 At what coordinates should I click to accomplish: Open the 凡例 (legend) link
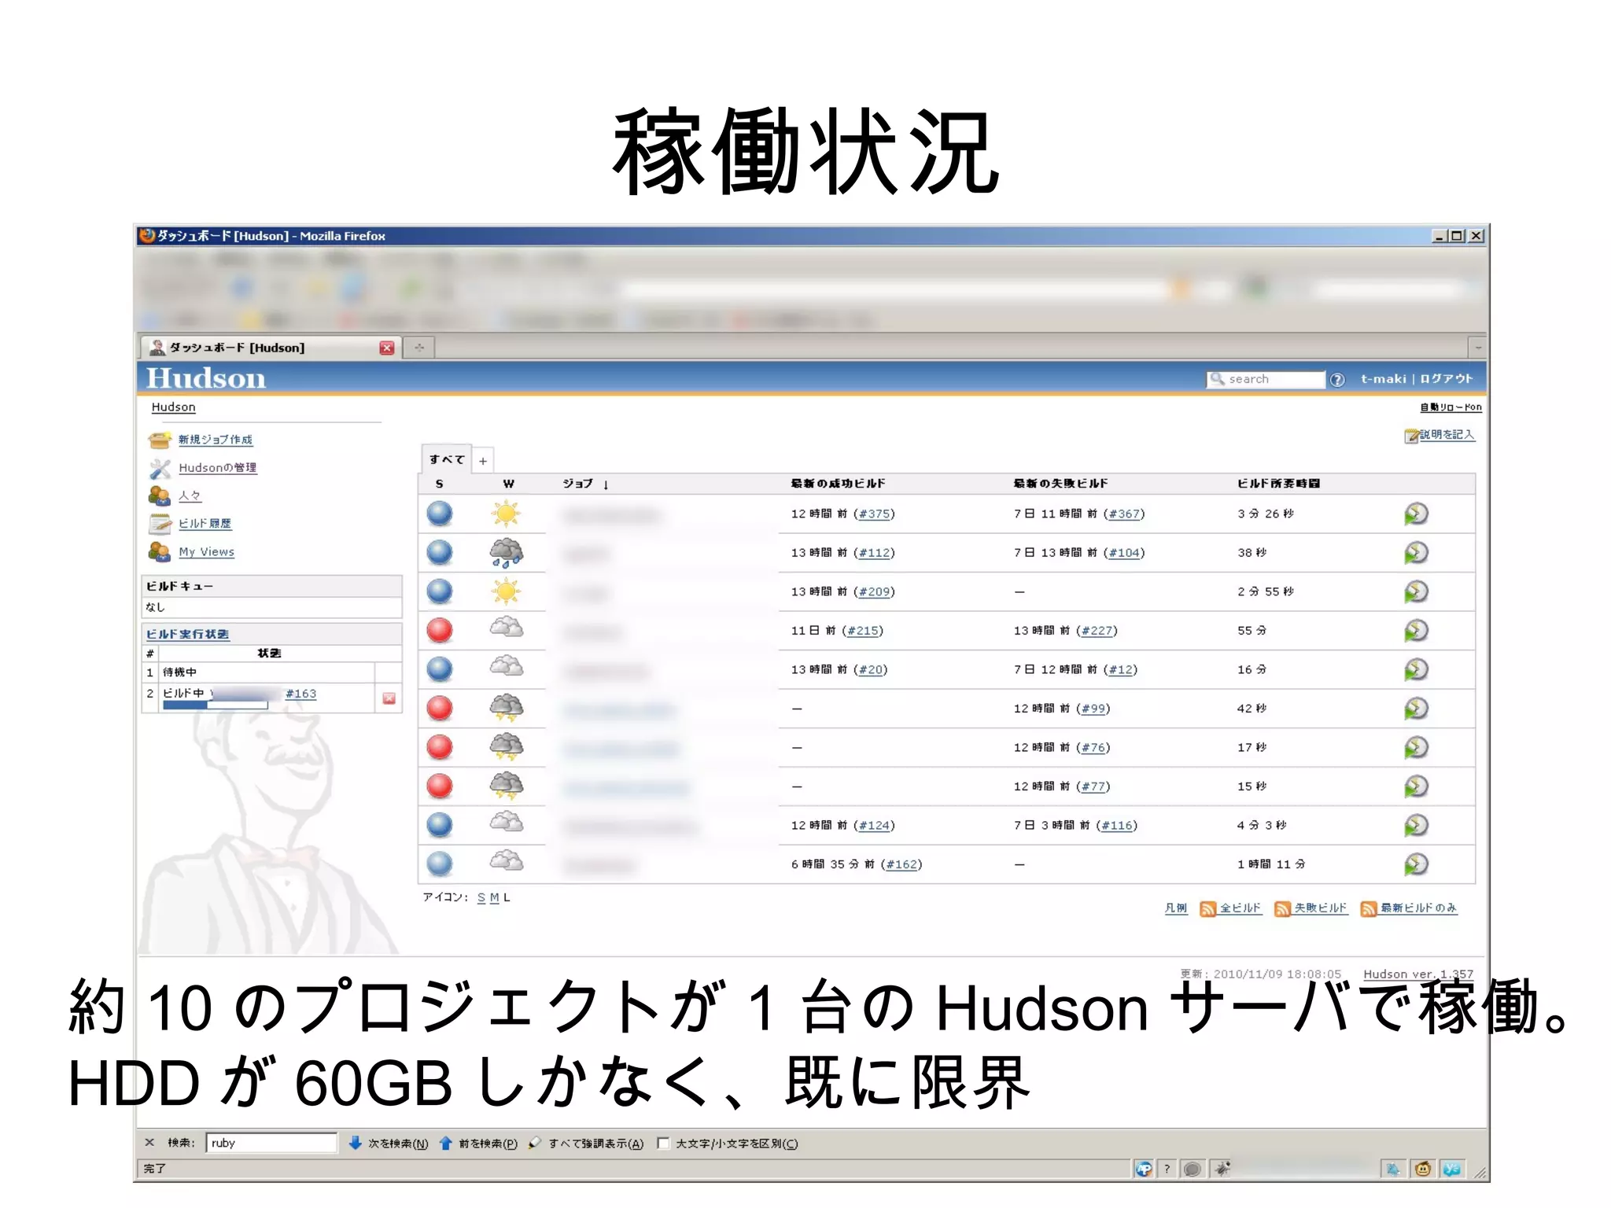[1176, 908]
